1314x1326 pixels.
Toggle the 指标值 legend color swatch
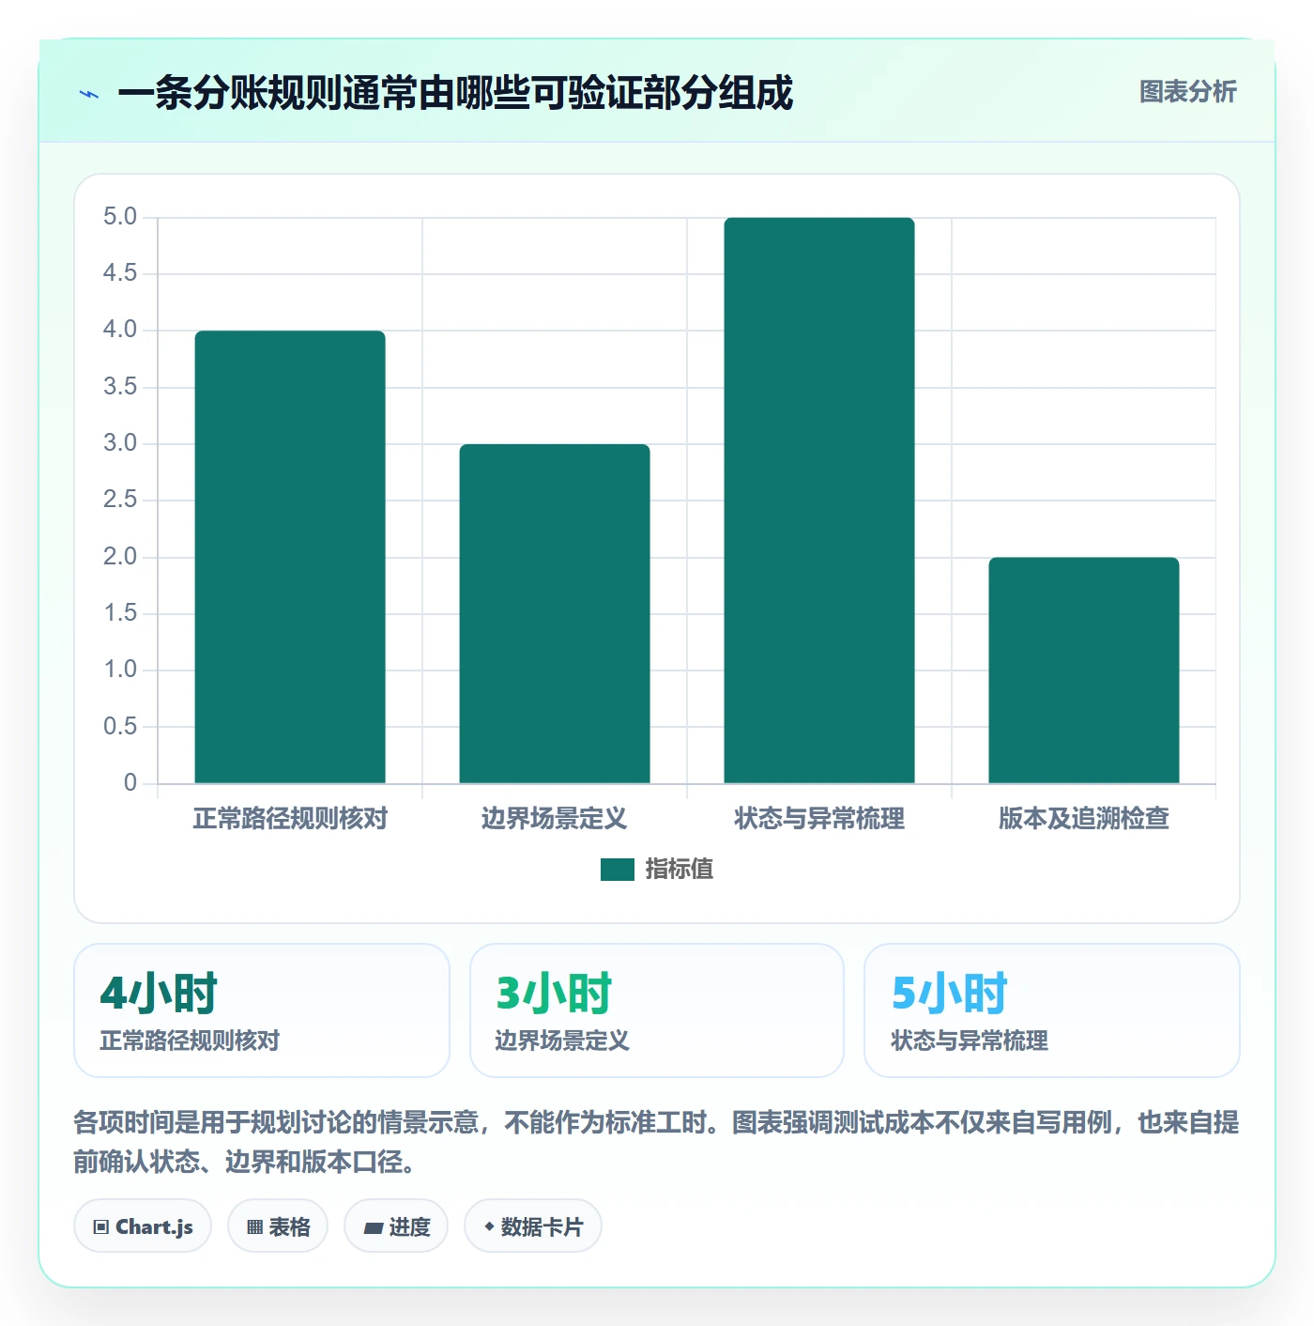[617, 870]
